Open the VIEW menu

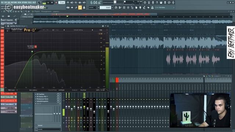[x=19, y=3]
